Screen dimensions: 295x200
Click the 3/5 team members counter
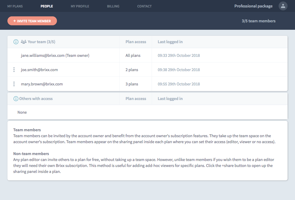259,21
